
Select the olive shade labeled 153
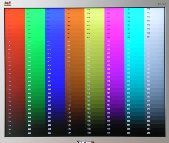(95, 109)
